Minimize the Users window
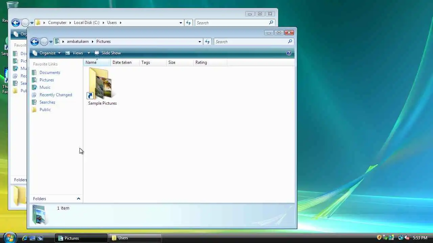This screenshot has height=243, width=433. tap(250, 14)
